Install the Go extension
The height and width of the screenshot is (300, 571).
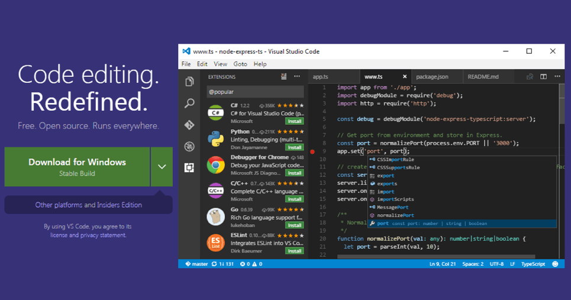[x=295, y=225]
